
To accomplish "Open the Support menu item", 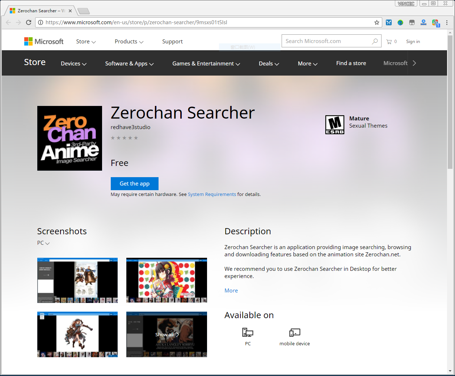I will tap(172, 42).
